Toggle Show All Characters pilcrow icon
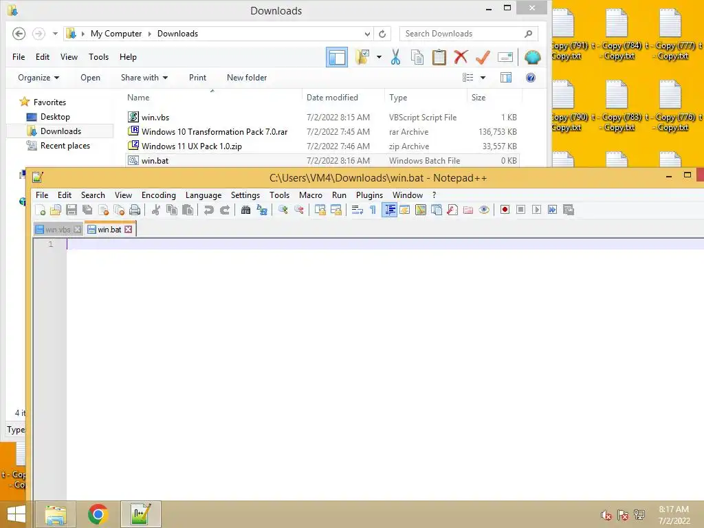 tap(373, 210)
